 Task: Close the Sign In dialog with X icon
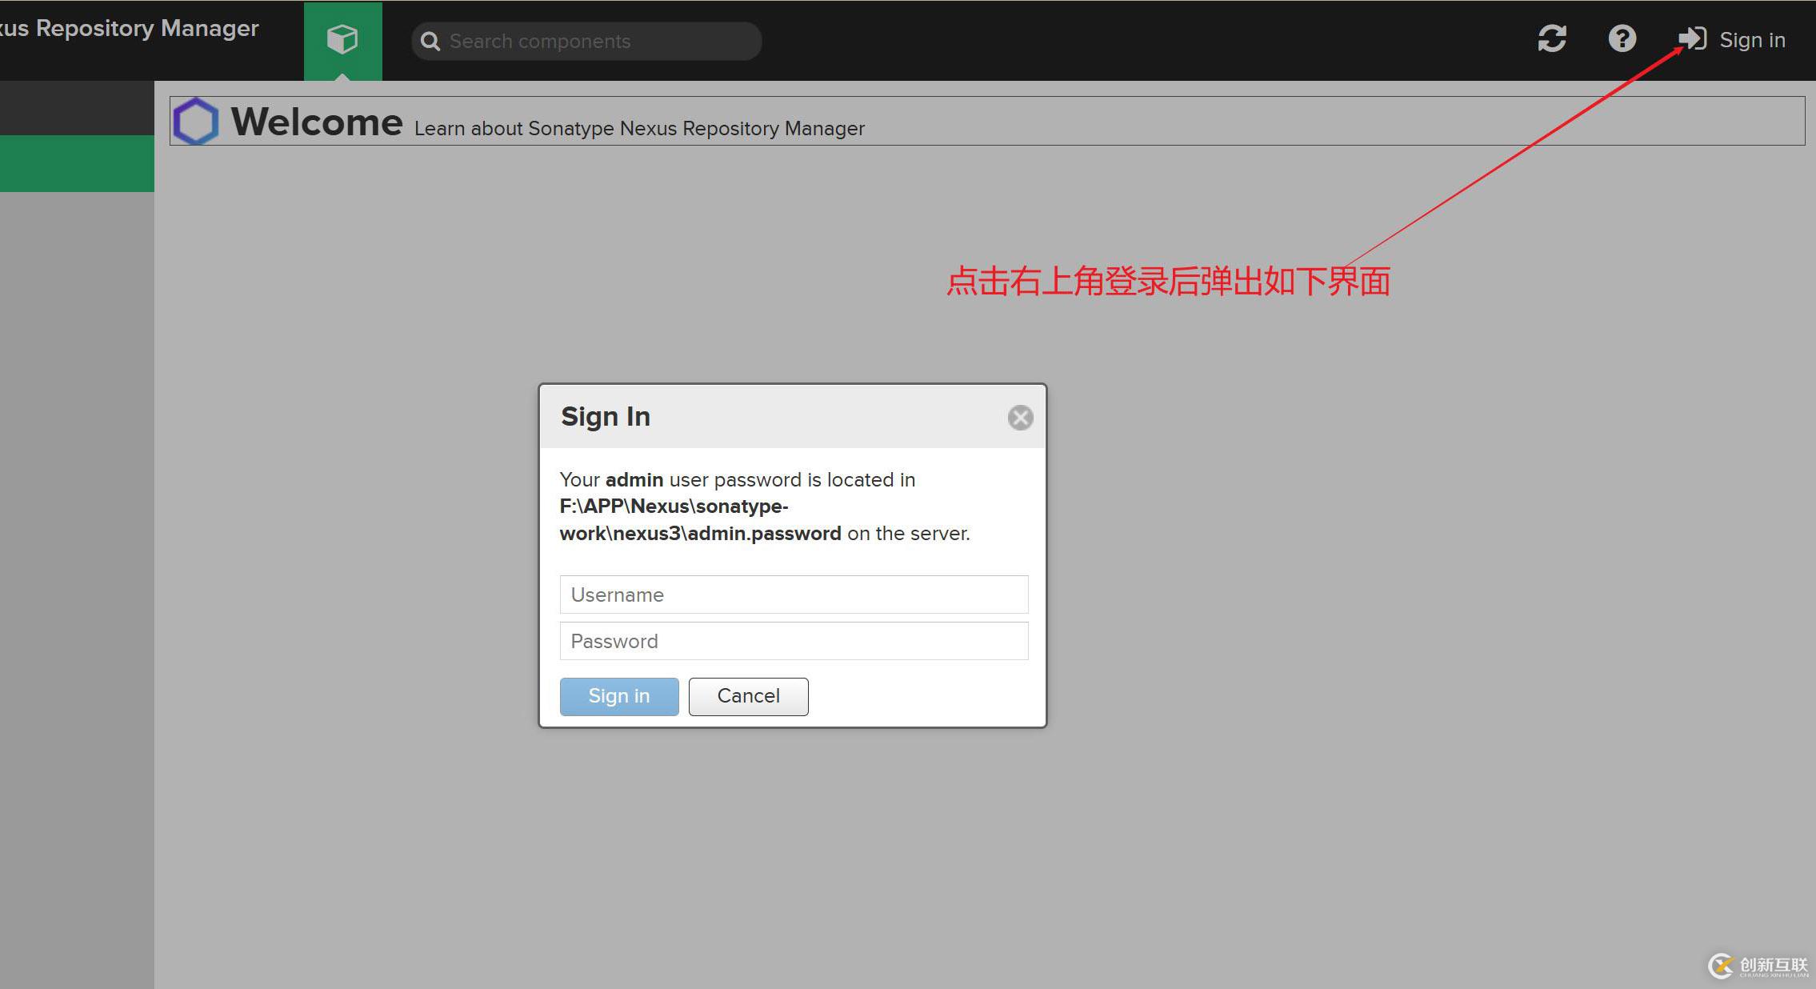point(1020,418)
